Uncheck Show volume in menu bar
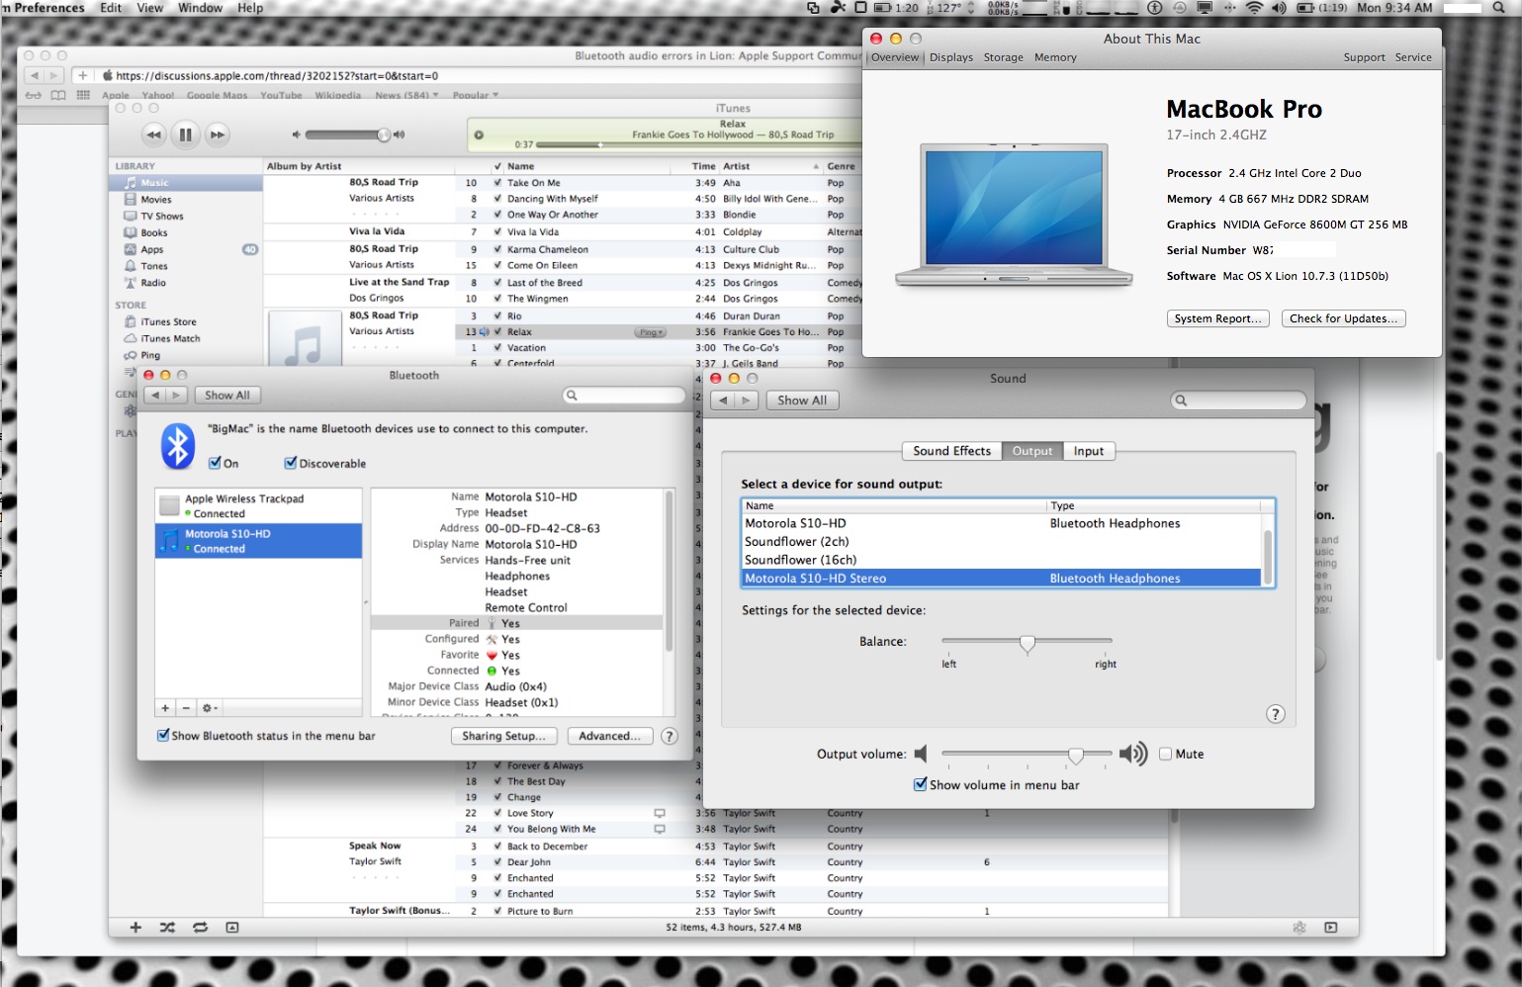 point(921,784)
